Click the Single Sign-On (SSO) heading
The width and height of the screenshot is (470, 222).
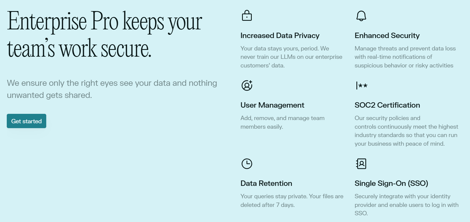[392, 183]
